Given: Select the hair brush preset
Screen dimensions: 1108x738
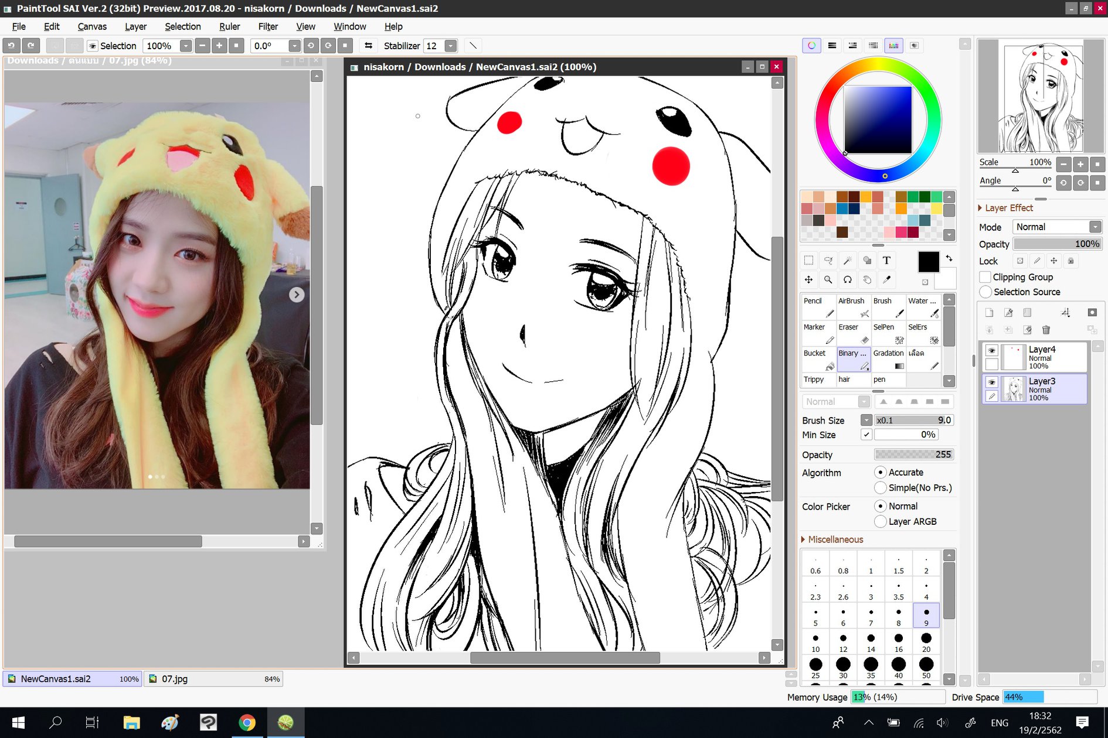Looking at the screenshot, I should point(854,380).
